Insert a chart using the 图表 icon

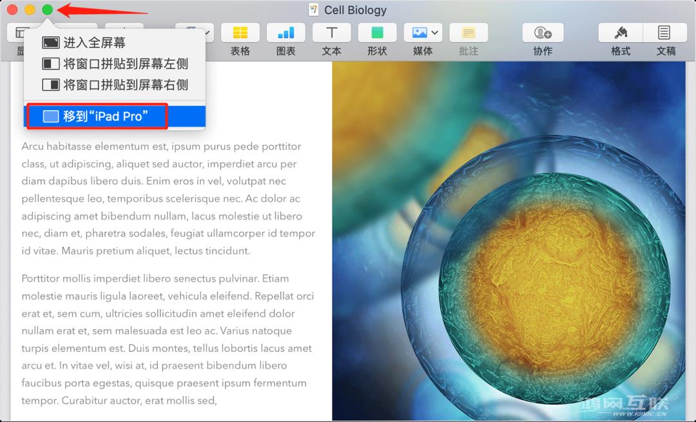285,32
